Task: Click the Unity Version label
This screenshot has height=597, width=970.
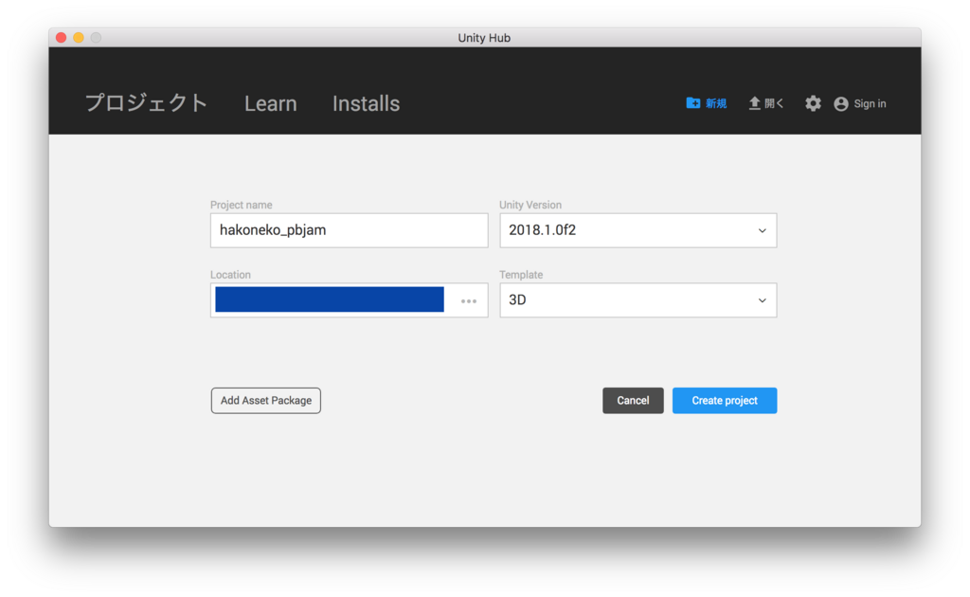Action: click(530, 205)
